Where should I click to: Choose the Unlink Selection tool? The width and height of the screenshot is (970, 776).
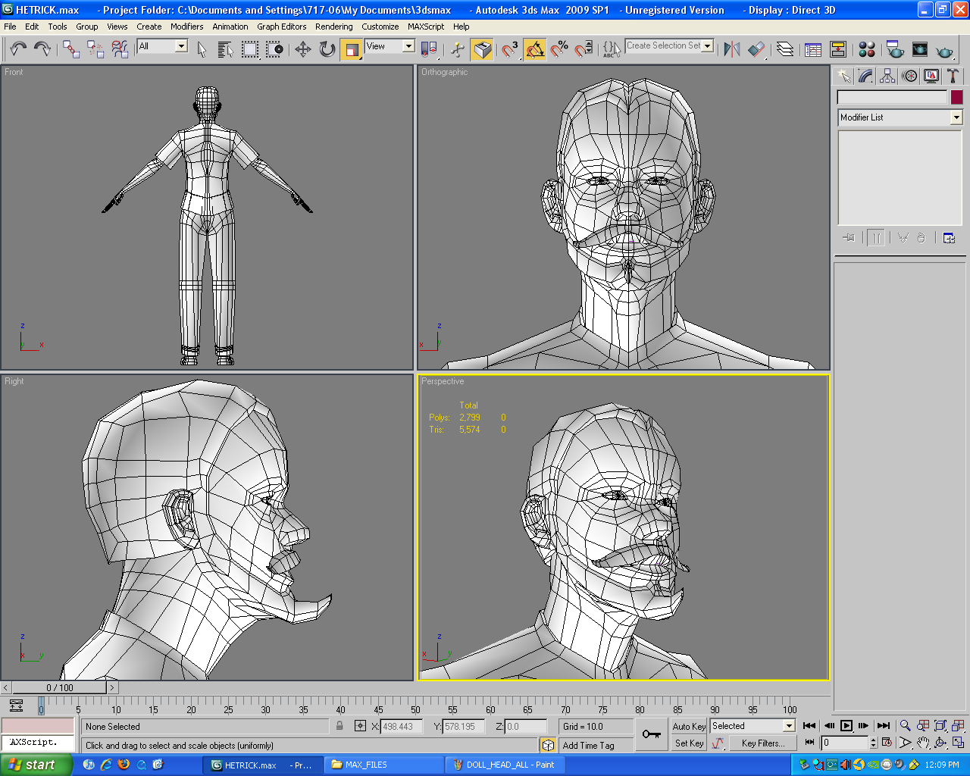click(x=95, y=49)
